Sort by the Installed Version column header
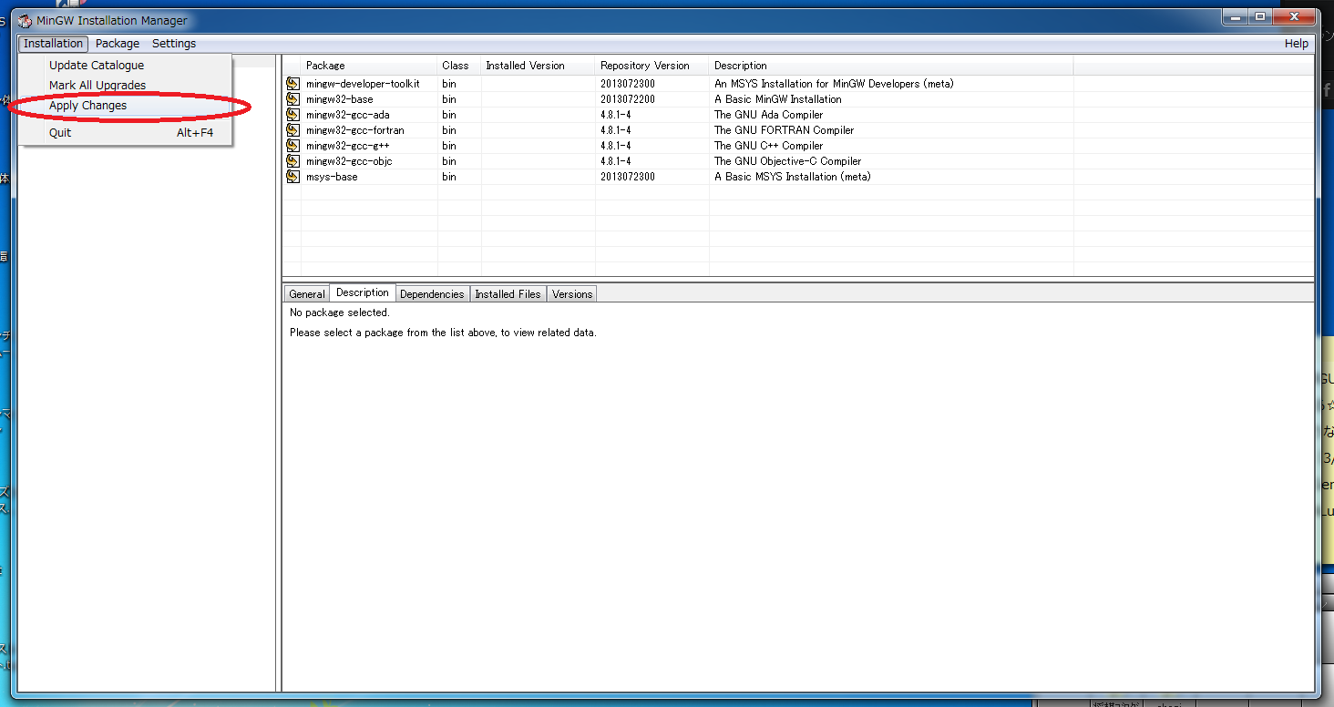 [538, 66]
